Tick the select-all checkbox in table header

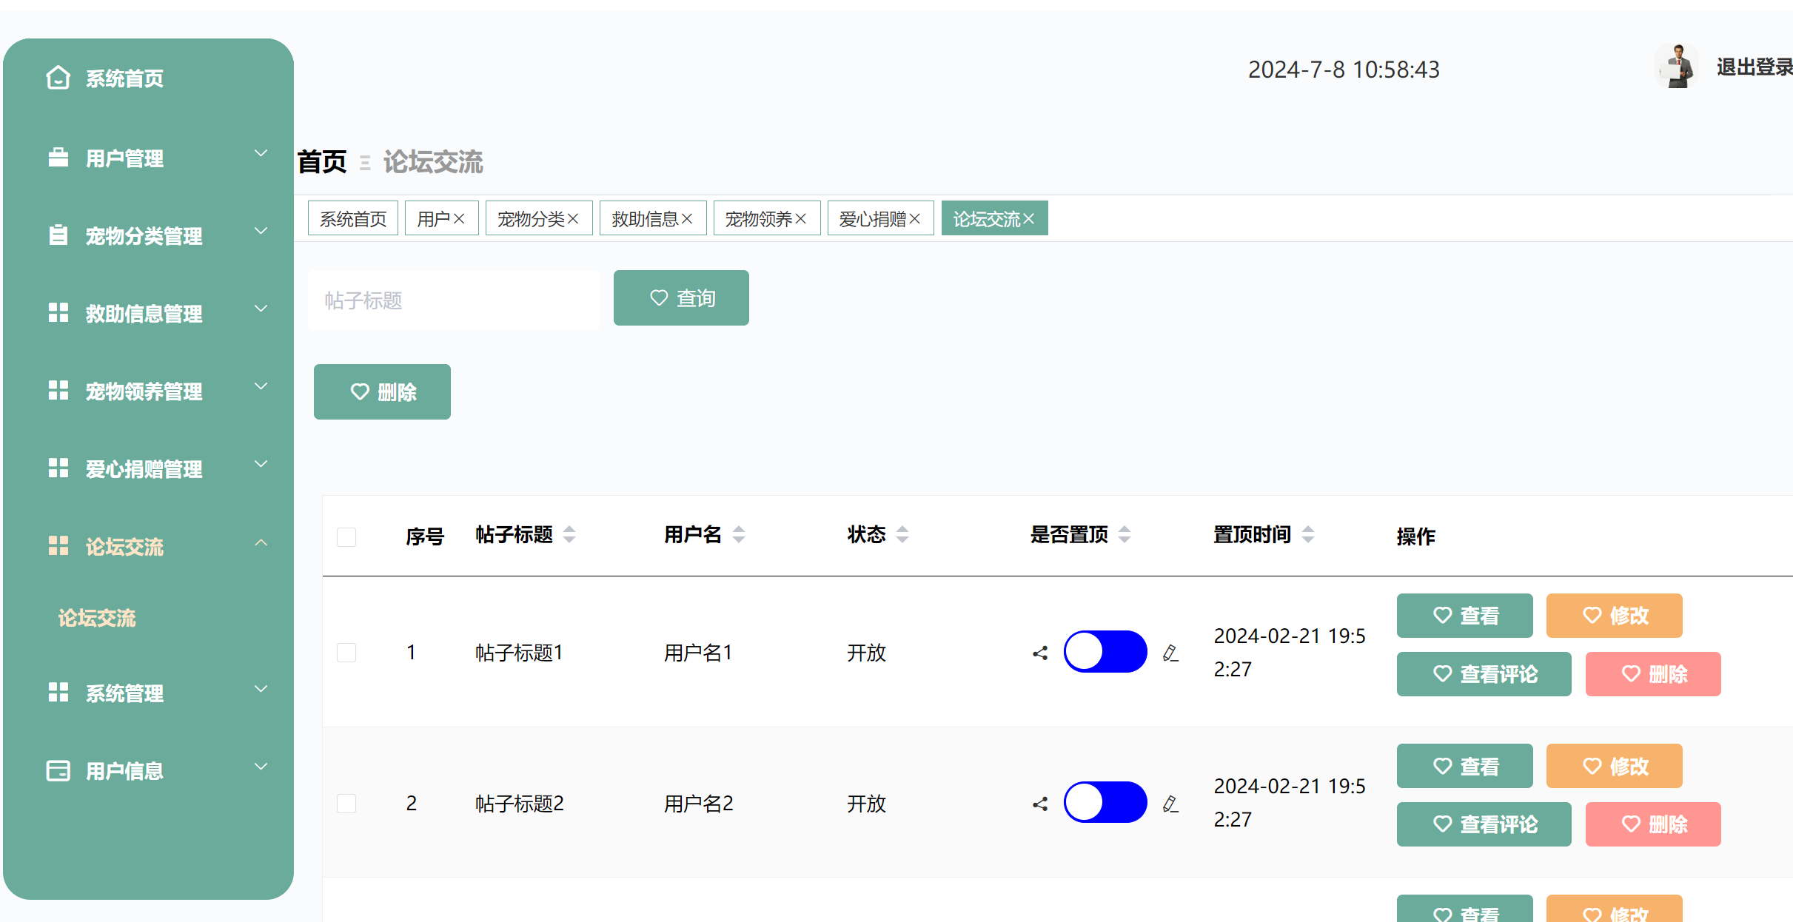click(346, 536)
